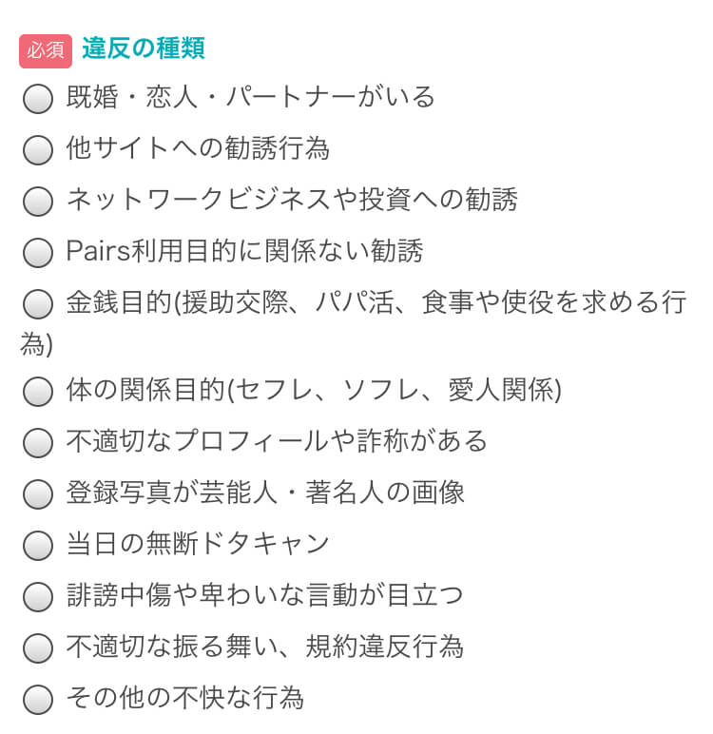The height and width of the screenshot is (734, 713).
Task: Pick 登録写真が芸能人・著名人の画像 radio button
Action: pos(37,493)
